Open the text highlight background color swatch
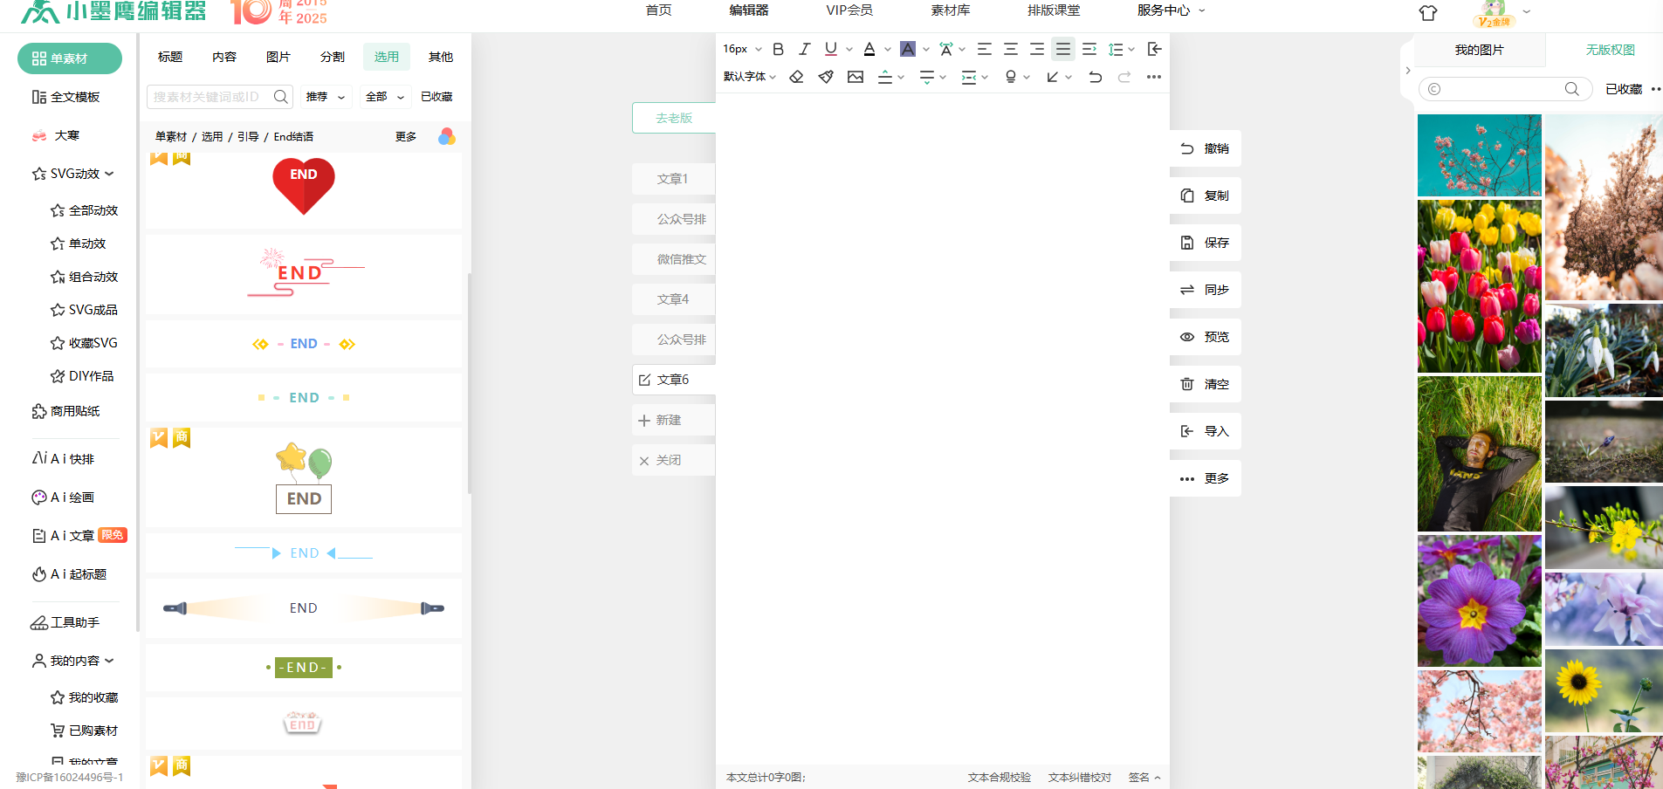This screenshot has height=789, width=1663. tap(908, 50)
